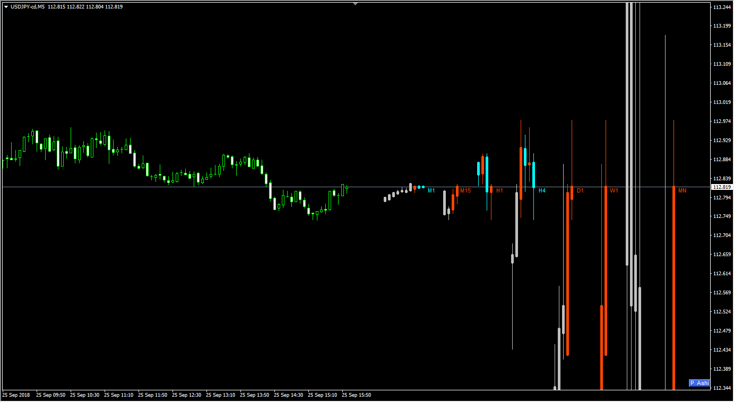Open the dropdown arrow beside USDJPY-cd,M5

[x=6, y=7]
